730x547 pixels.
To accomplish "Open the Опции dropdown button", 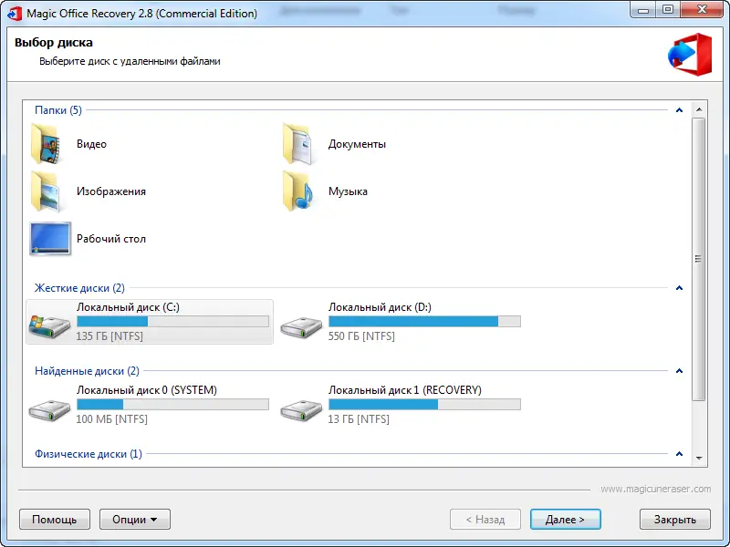I will coord(135,519).
